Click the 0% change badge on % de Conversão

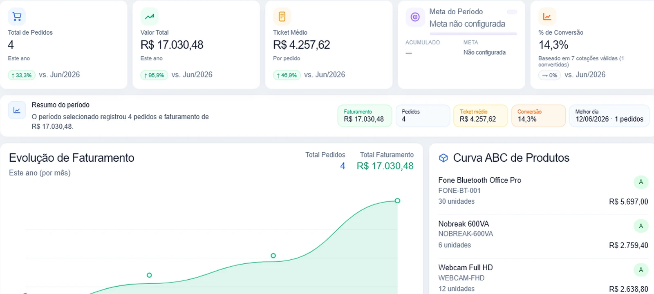pyautogui.click(x=550, y=75)
